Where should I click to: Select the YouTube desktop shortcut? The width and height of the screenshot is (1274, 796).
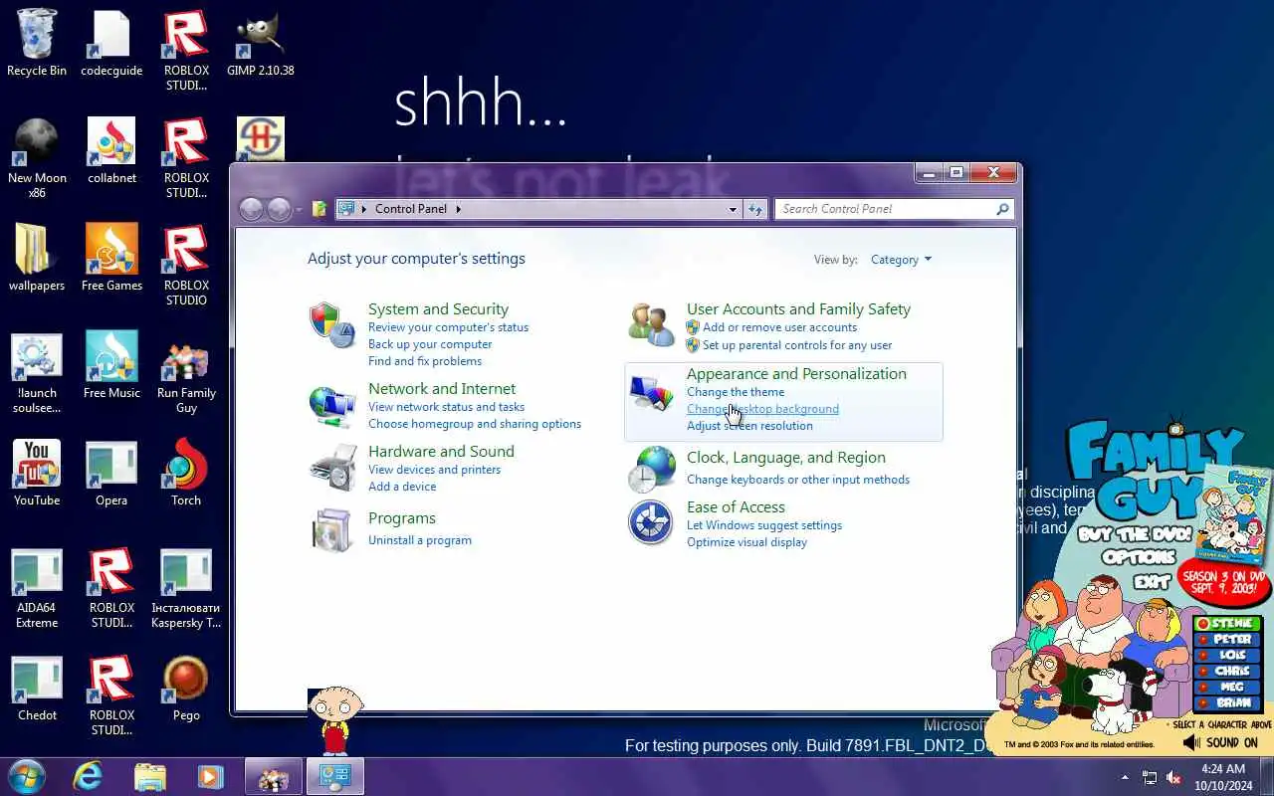pyautogui.click(x=37, y=473)
